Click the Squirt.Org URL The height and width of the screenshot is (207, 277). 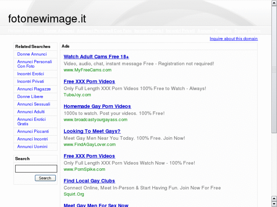(74, 194)
